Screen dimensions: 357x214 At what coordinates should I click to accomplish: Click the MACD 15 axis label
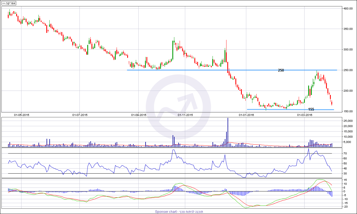345,180
